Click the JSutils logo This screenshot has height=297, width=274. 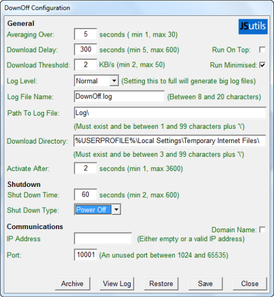point(253,26)
